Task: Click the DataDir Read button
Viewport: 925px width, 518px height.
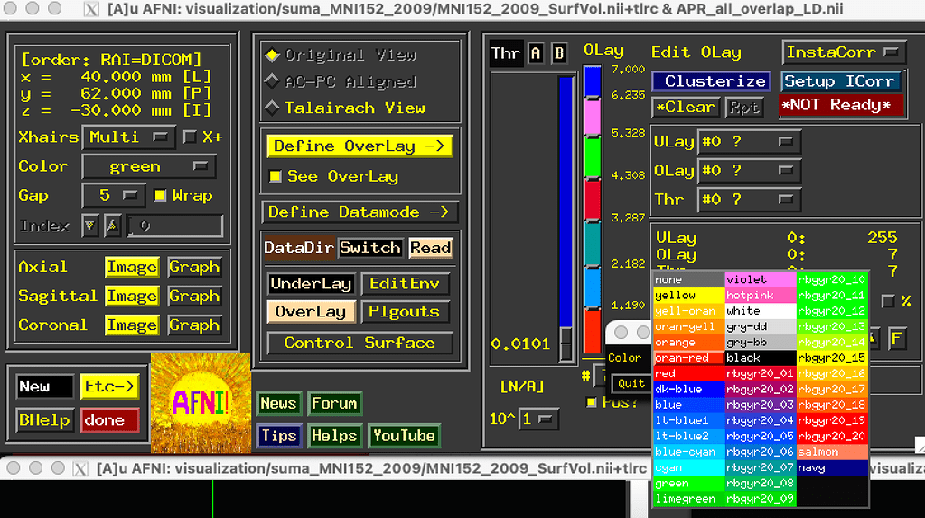Action: (431, 248)
